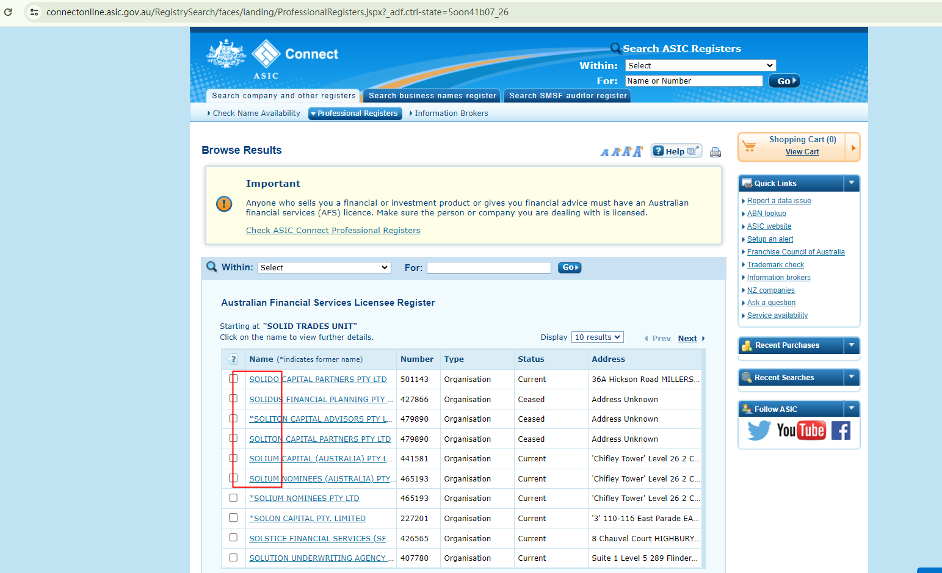Click the question mark icon in table header
Viewport: 942px width, 573px height.
point(233,359)
